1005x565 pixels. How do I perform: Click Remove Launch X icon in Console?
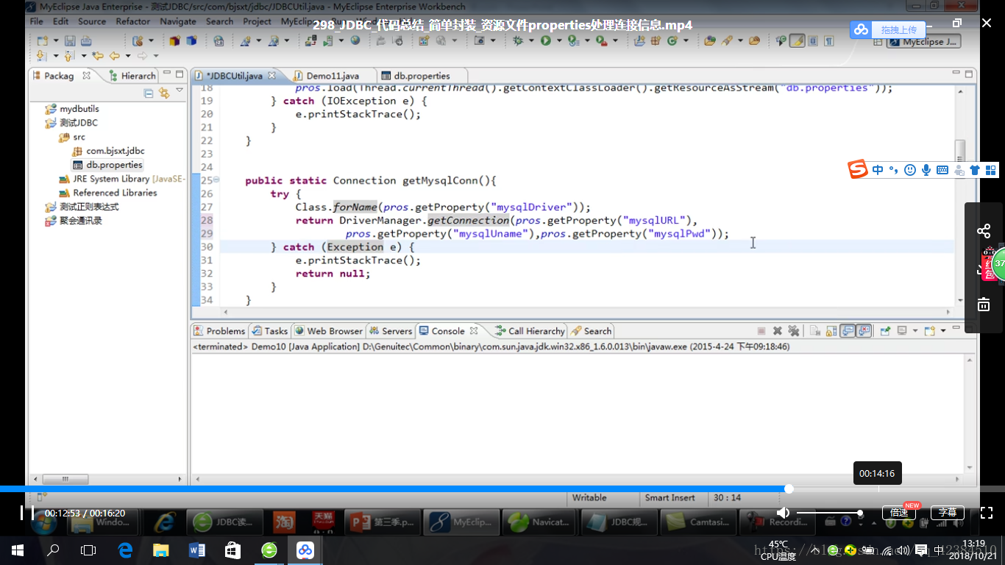(x=777, y=331)
